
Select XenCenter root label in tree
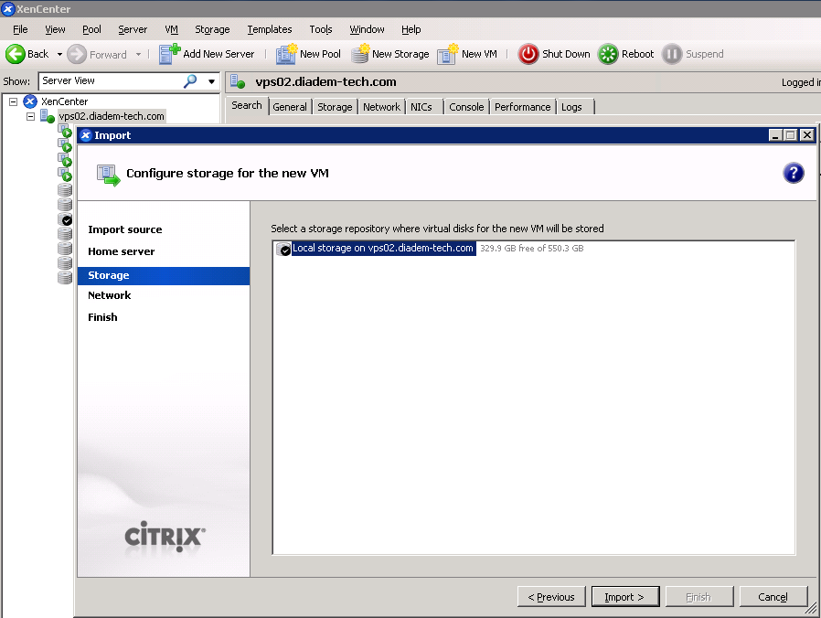click(64, 101)
